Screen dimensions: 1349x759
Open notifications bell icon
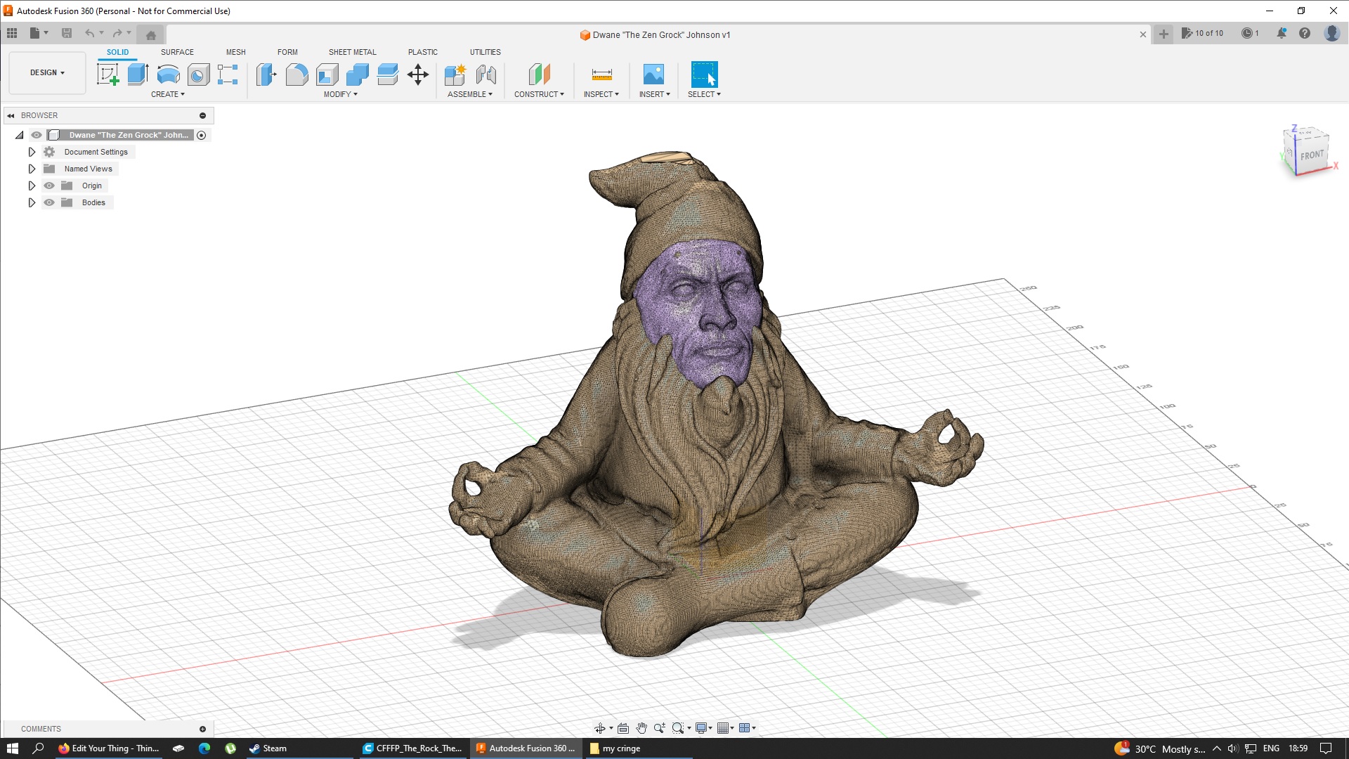[x=1282, y=33]
